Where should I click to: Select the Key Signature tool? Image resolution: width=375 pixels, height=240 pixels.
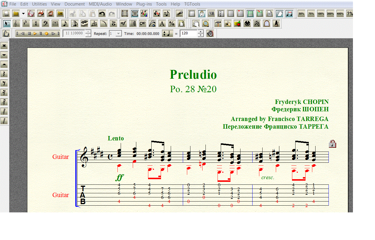pyautogui.click(x=26, y=24)
